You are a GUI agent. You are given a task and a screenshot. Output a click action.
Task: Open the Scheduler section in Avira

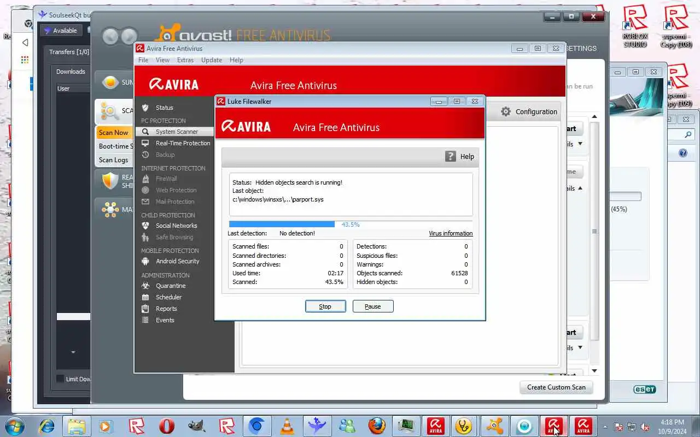click(x=168, y=297)
